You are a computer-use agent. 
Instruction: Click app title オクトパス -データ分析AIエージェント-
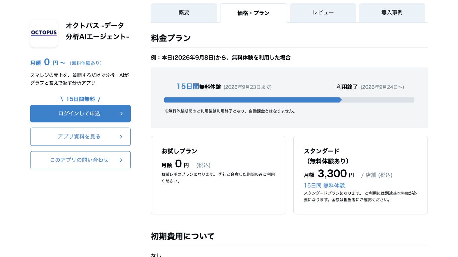98,31
